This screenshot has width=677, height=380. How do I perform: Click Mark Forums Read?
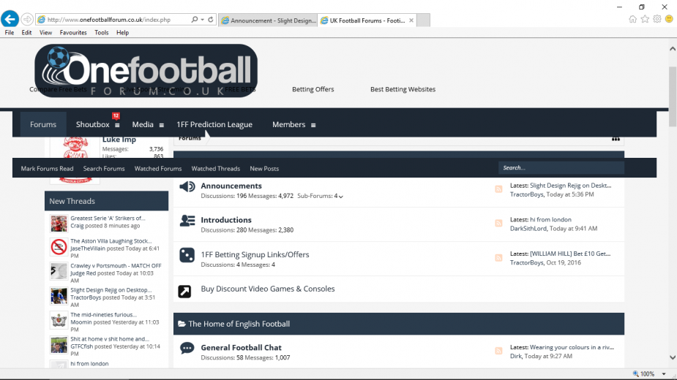point(47,169)
